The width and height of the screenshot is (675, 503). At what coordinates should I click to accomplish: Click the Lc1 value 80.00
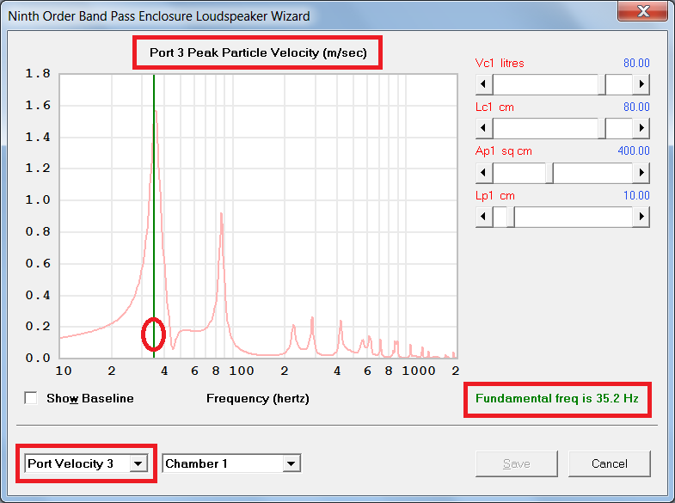click(636, 107)
